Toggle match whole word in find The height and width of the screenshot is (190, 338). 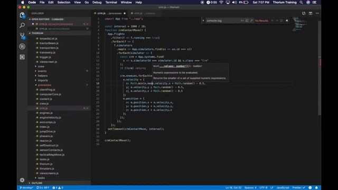[x=247, y=21]
